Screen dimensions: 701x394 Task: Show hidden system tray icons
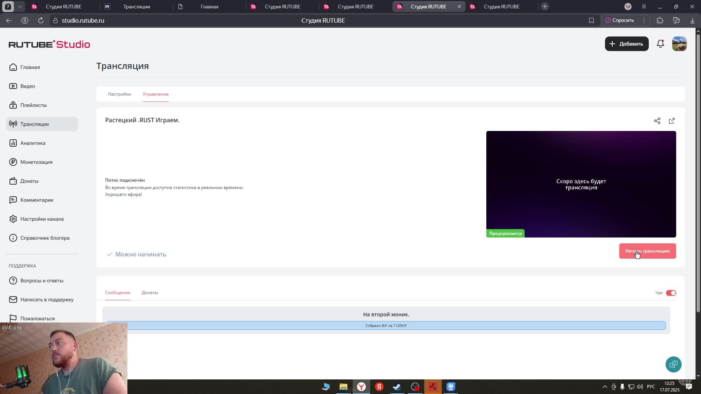[605, 387]
